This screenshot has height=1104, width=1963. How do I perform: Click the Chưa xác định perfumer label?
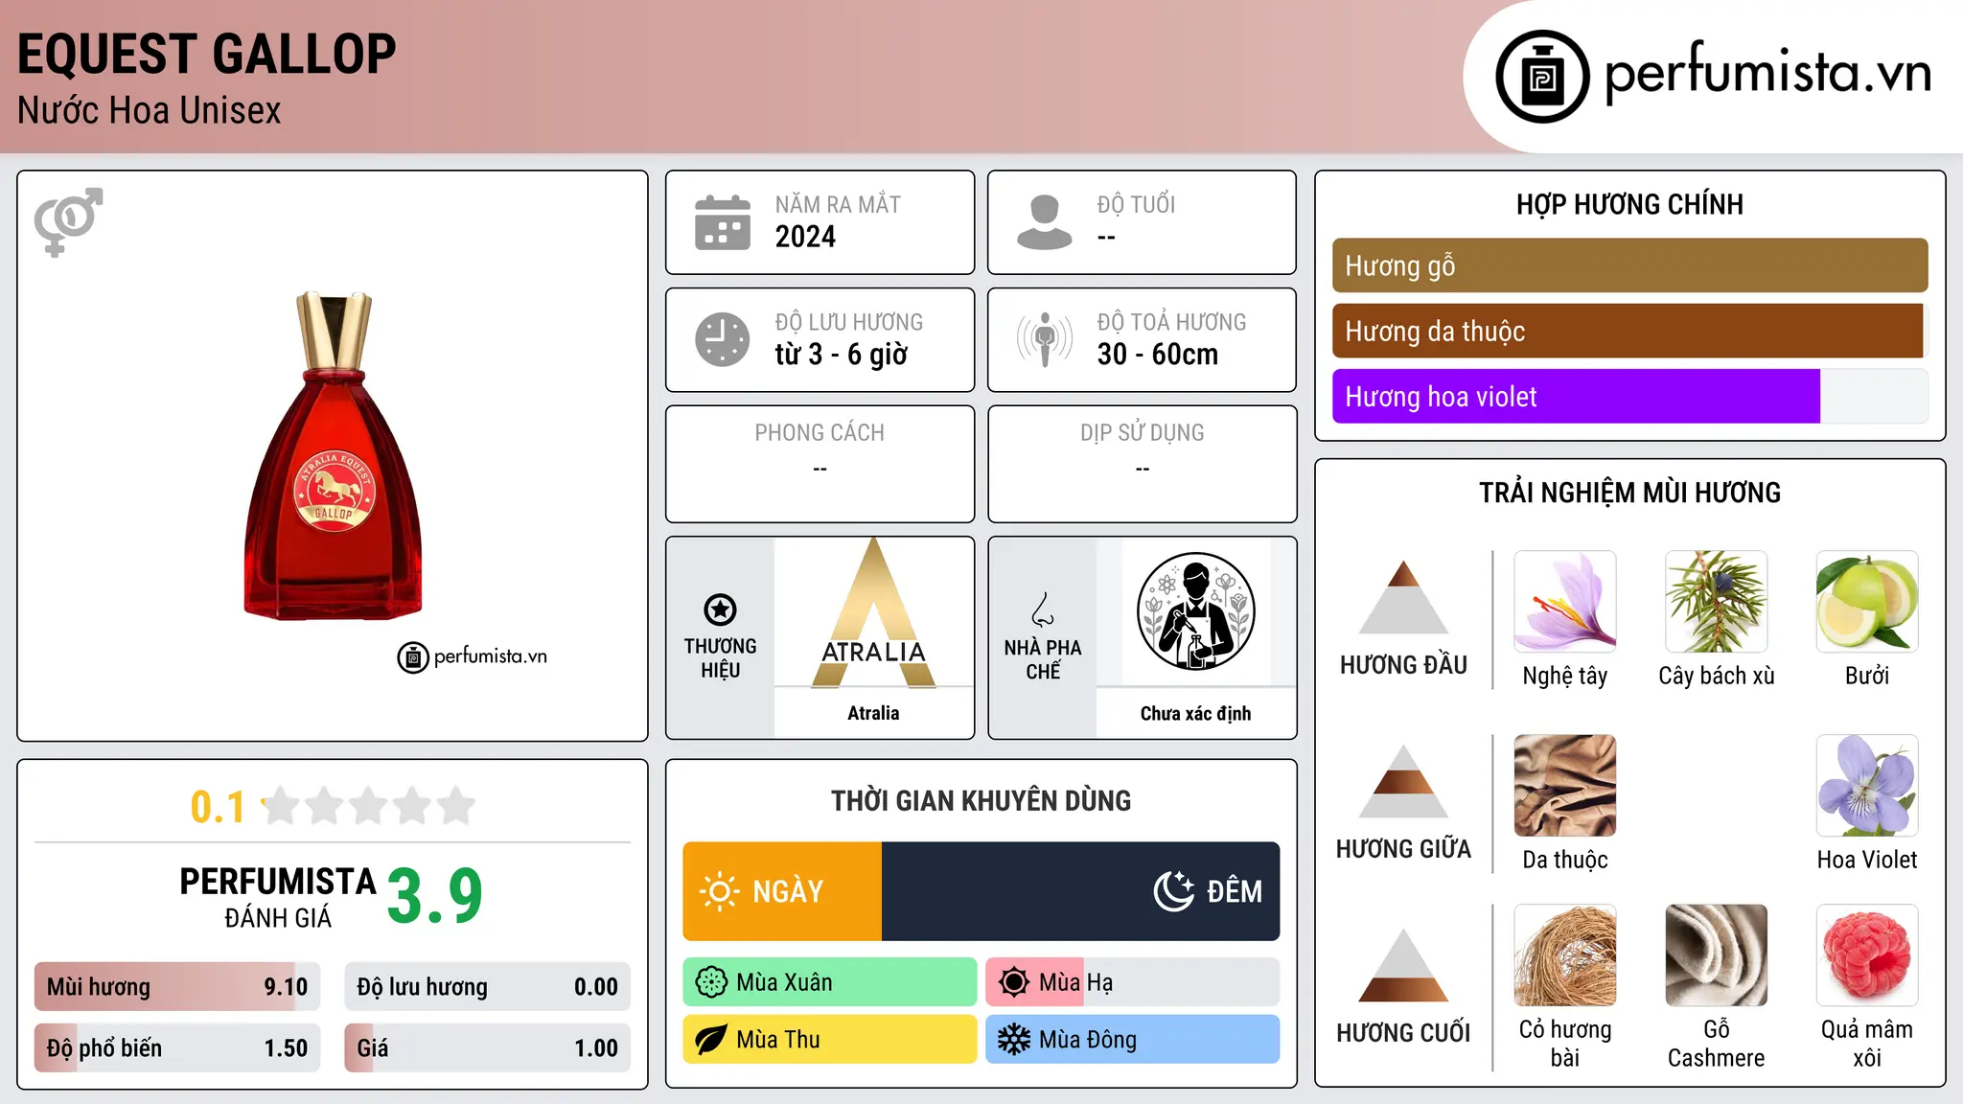coord(1196,713)
